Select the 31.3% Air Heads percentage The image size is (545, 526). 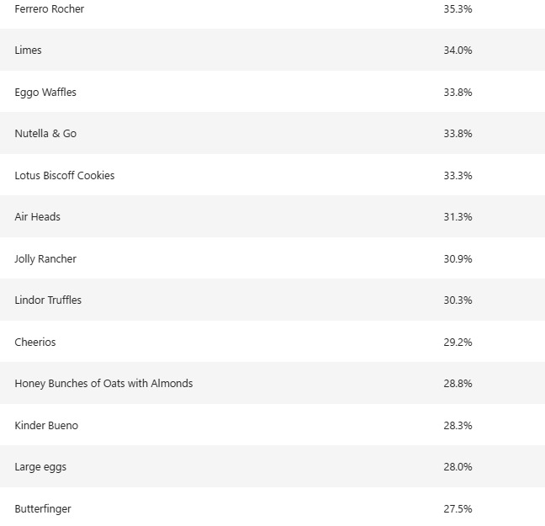click(x=458, y=217)
